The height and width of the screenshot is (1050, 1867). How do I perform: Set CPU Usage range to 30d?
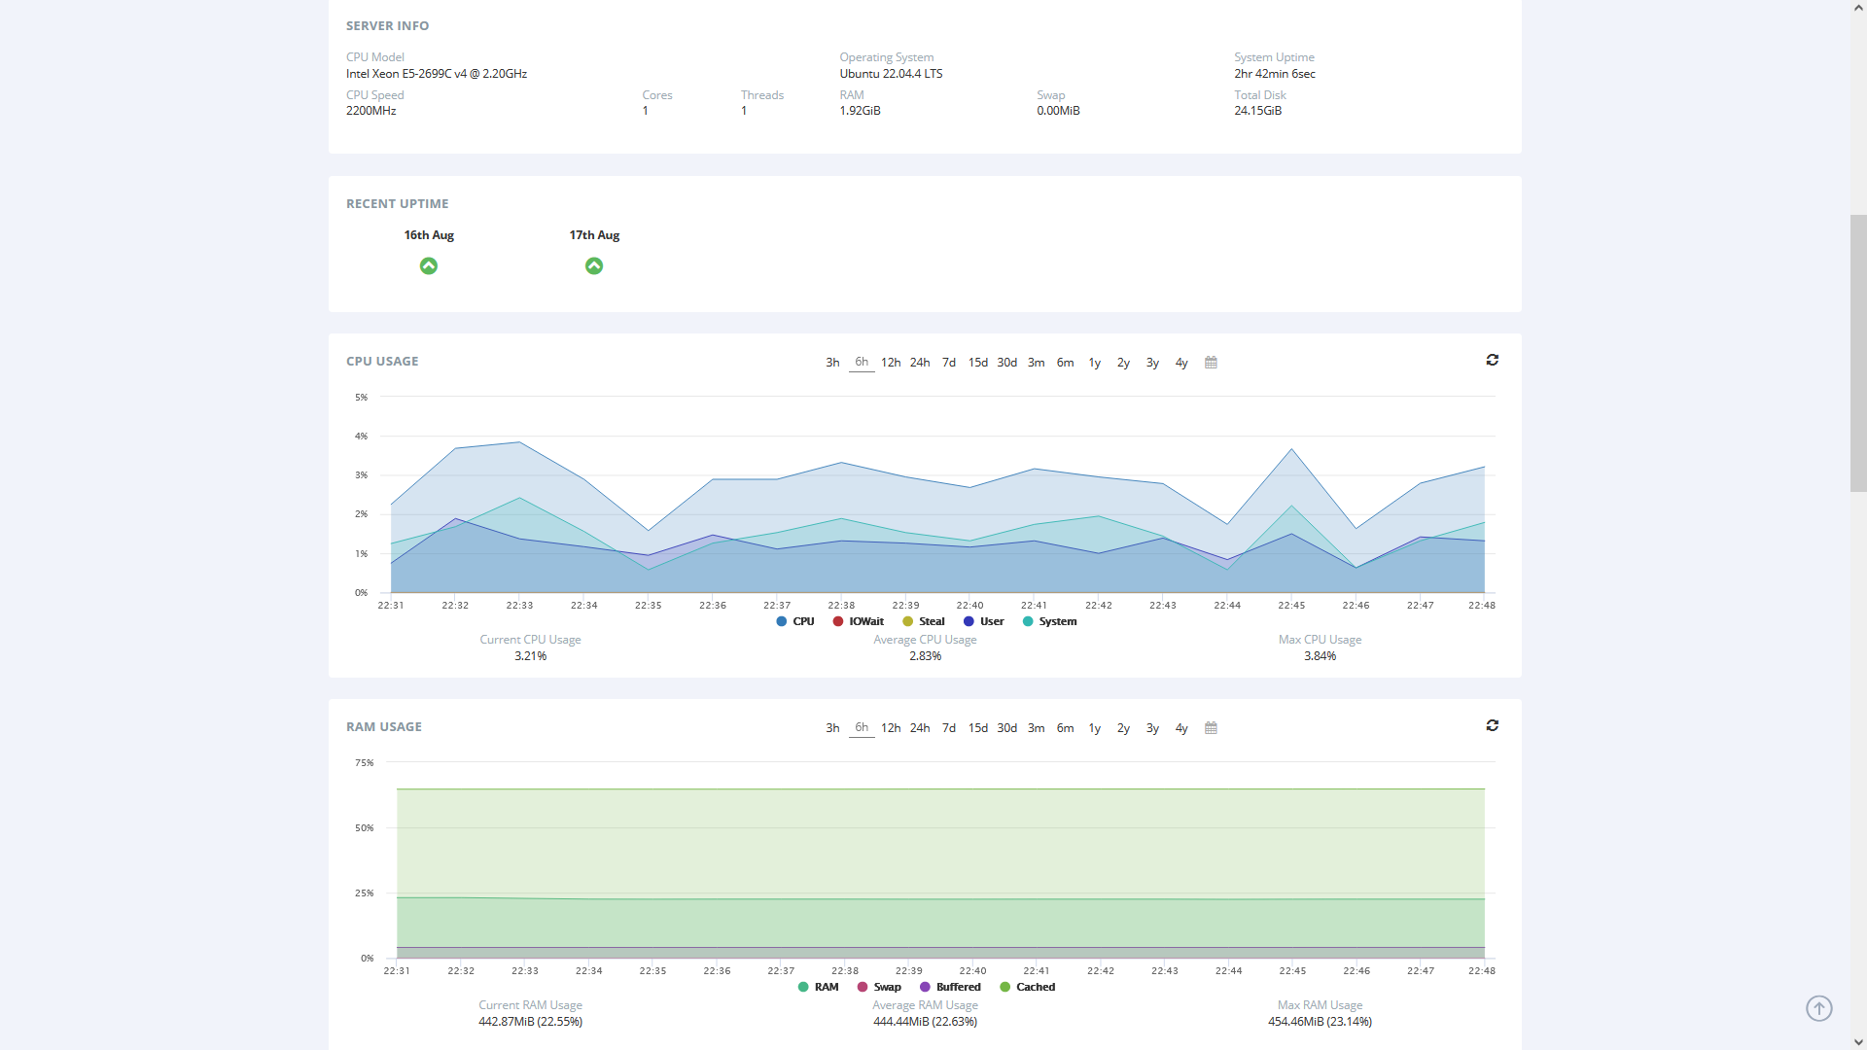tap(1006, 363)
